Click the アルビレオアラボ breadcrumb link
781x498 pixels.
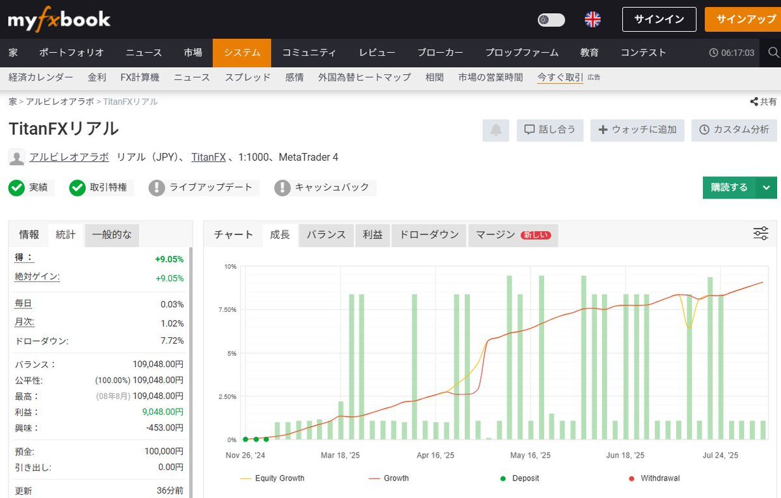tap(60, 102)
